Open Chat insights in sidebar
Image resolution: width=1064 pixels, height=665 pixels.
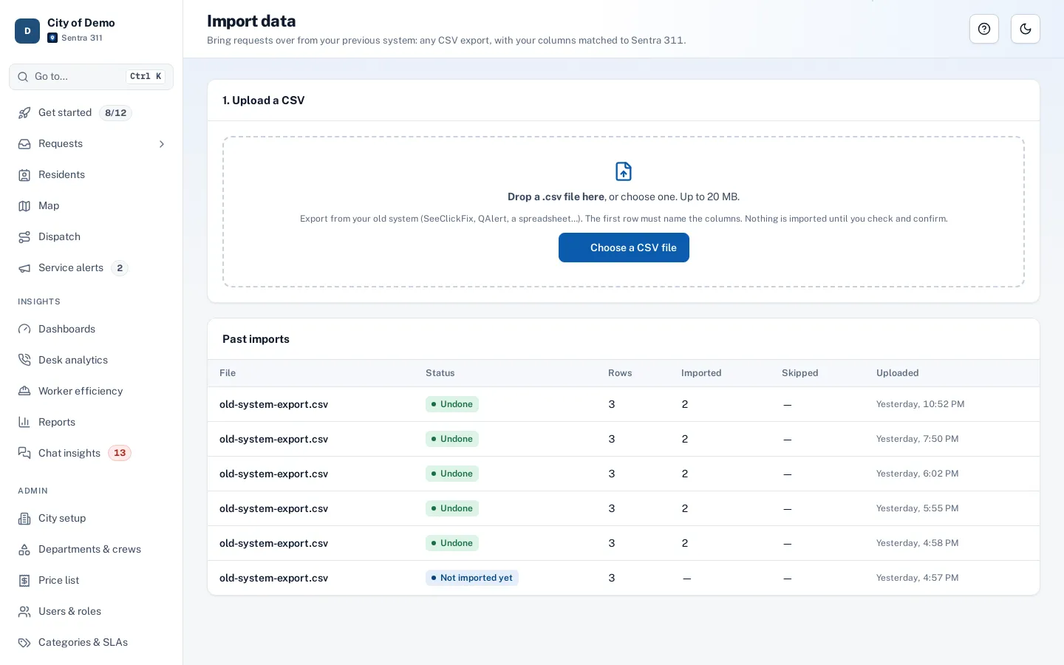[x=91, y=454]
